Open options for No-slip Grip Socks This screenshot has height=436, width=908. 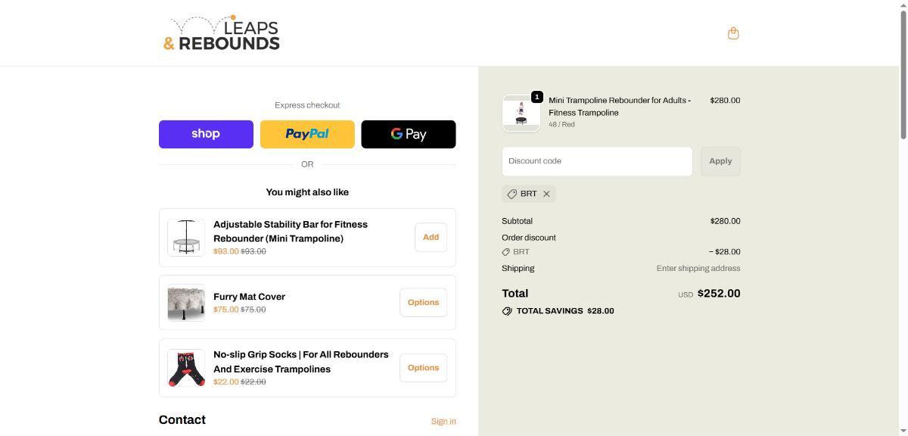[x=423, y=368]
